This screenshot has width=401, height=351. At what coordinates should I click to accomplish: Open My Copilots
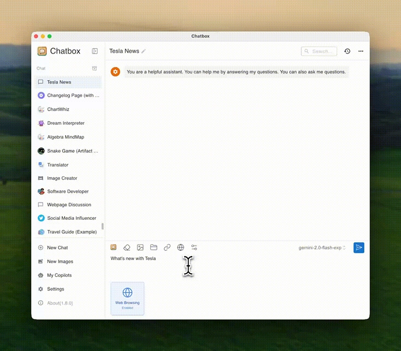coord(68,275)
